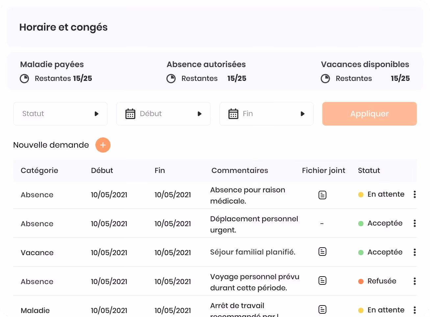Select the Vacance category cell
Image resolution: width=430 pixels, height=317 pixels.
point(37,253)
